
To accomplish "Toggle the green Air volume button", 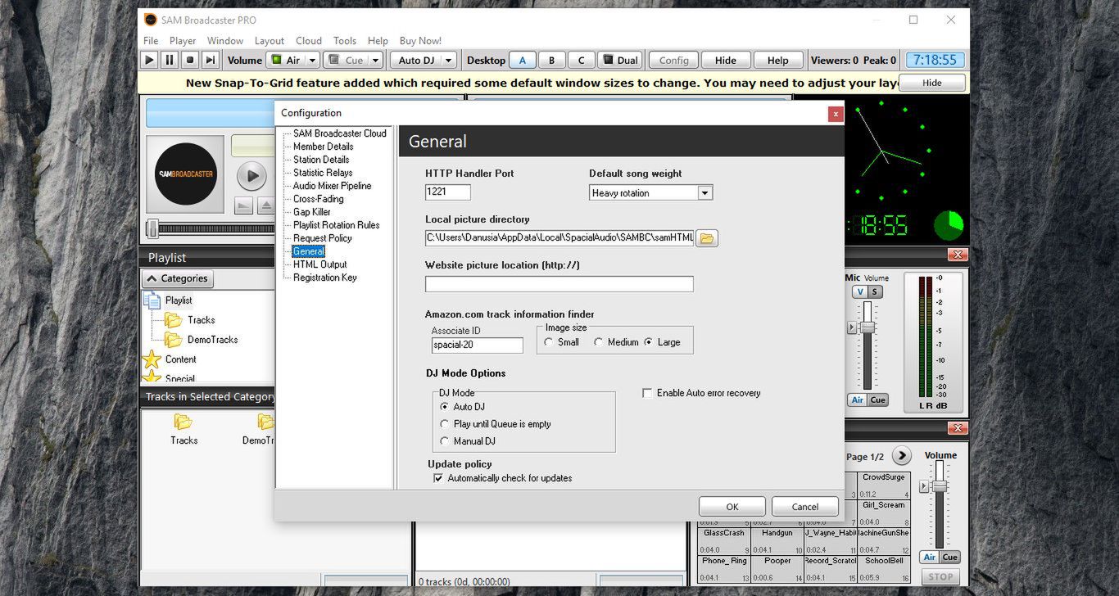I will click(x=285, y=60).
